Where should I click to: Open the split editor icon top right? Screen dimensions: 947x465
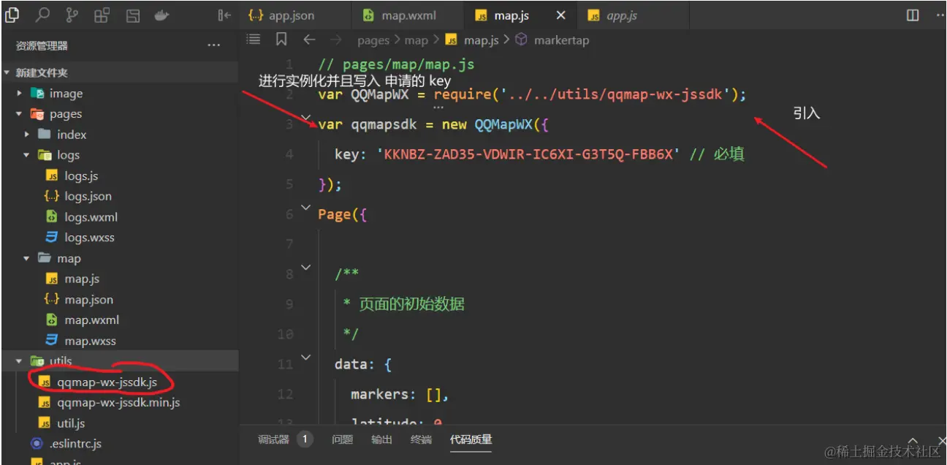coord(913,15)
